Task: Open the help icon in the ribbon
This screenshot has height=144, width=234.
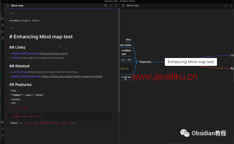Action: (x=2, y=129)
